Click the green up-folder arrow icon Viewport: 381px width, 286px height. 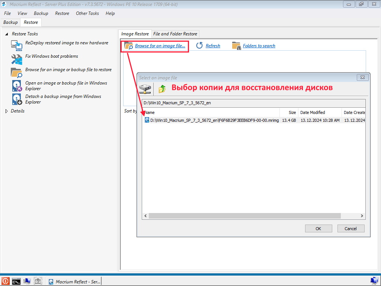click(x=162, y=89)
